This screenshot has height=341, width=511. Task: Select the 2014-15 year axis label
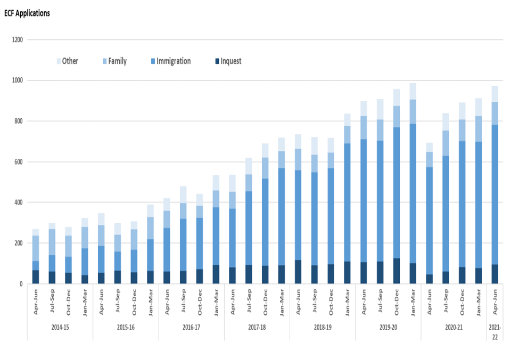pyautogui.click(x=59, y=327)
